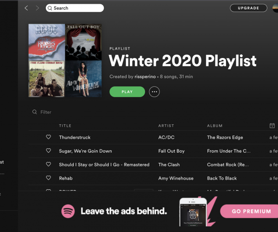The image size is (278, 232).
Task: Open the rissperino creator profile link
Action: (145, 77)
